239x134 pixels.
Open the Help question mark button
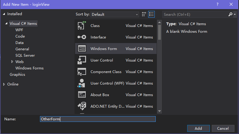[217, 5]
